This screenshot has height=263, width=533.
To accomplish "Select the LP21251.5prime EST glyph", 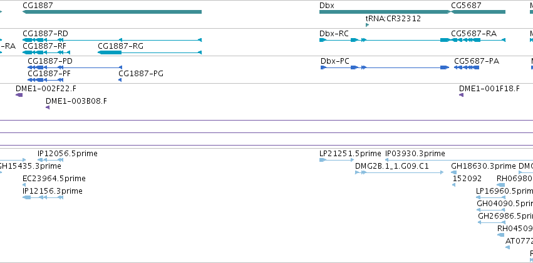I will [x=336, y=160].
